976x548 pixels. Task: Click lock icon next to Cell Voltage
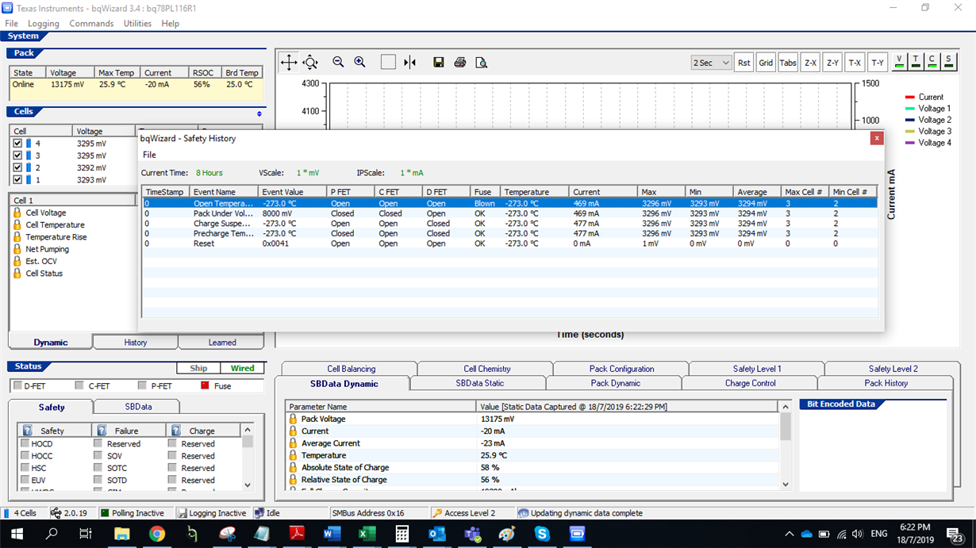click(17, 213)
